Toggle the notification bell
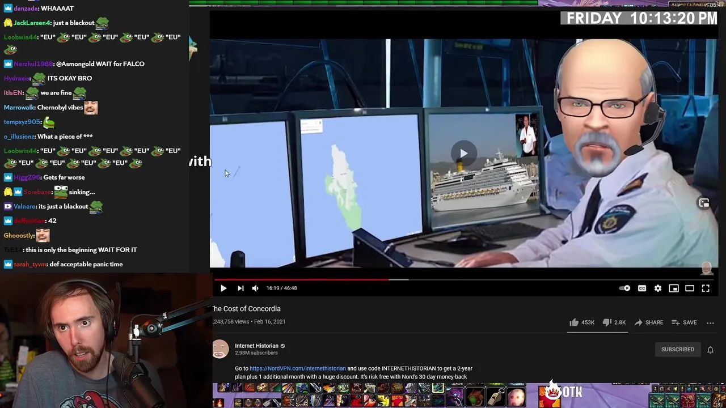This screenshot has width=726, height=408. pos(710,350)
